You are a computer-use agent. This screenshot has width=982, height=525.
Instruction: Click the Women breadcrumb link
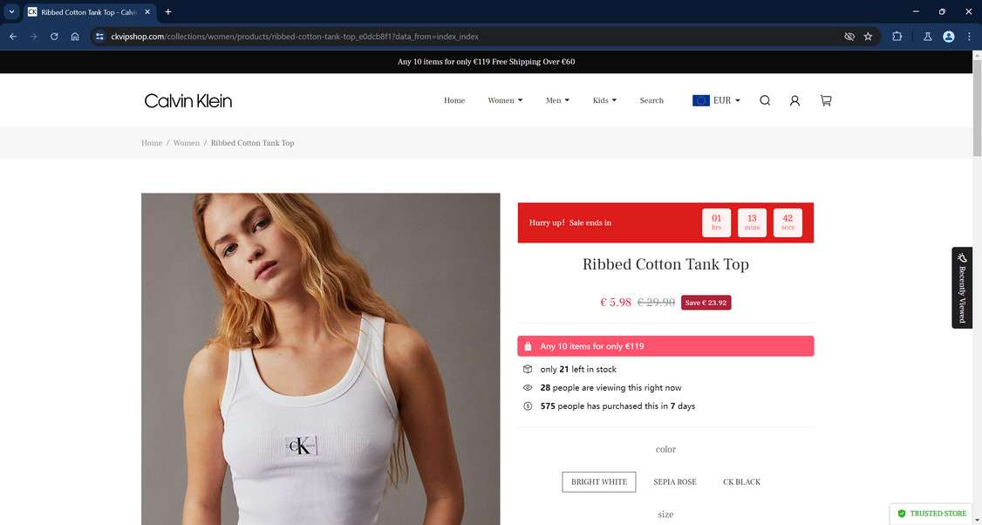point(187,143)
